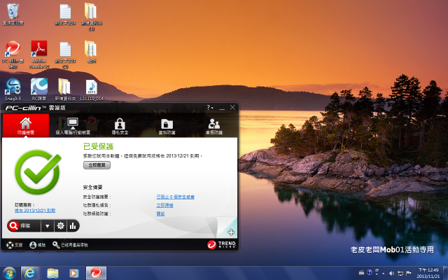Select the new text document (2) icon
The height and width of the screenshot is (280, 448).
tap(65, 55)
